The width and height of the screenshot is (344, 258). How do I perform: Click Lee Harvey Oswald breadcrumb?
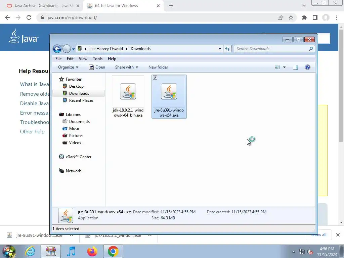point(106,49)
